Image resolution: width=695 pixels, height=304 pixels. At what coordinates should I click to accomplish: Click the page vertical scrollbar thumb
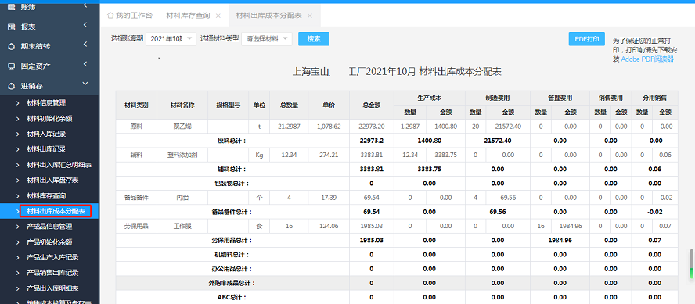click(690, 264)
